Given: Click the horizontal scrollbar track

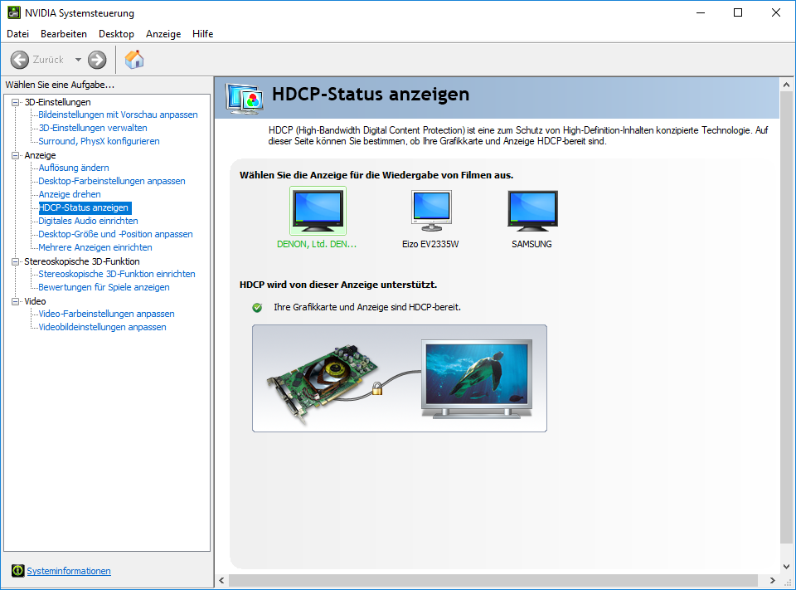Looking at the screenshot, I should tap(493, 580).
